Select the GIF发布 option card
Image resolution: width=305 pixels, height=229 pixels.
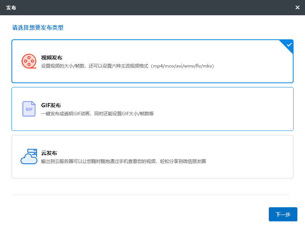pyautogui.click(x=152, y=109)
